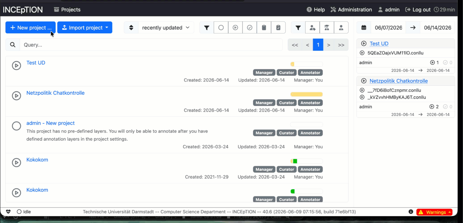Open the recently updated sort dropdown
This screenshot has height=223, width=463.
click(x=166, y=28)
